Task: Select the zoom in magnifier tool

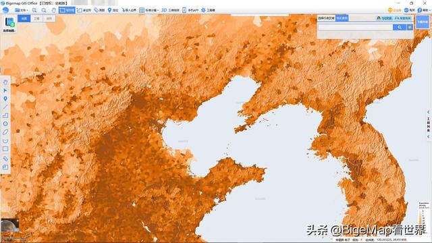Action: 34,10
